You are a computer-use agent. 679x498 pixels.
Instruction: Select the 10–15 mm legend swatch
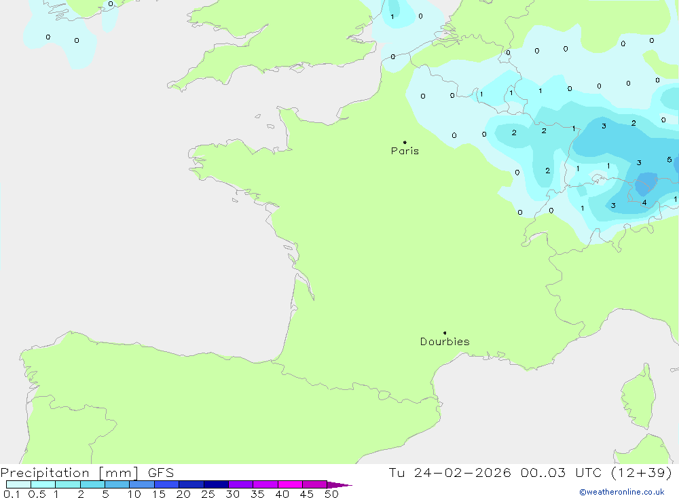pos(142,484)
